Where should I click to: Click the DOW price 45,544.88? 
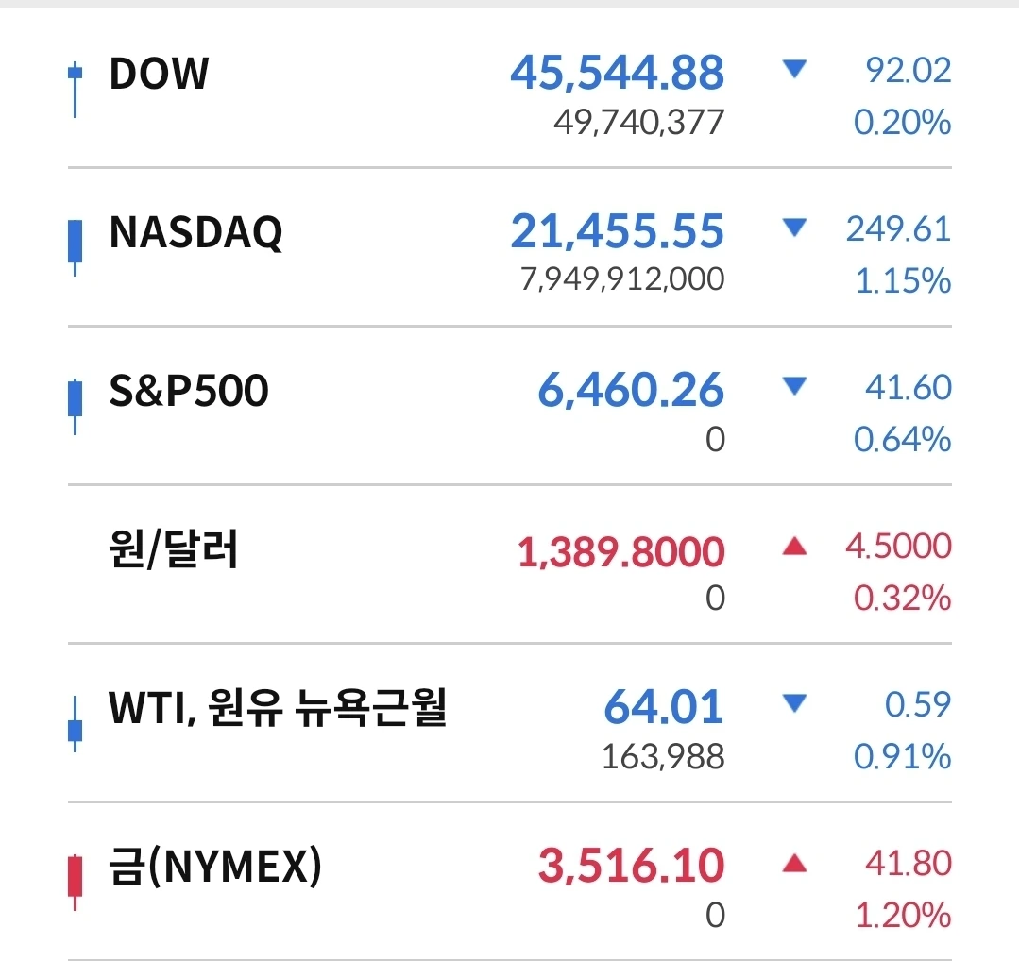[x=617, y=74]
